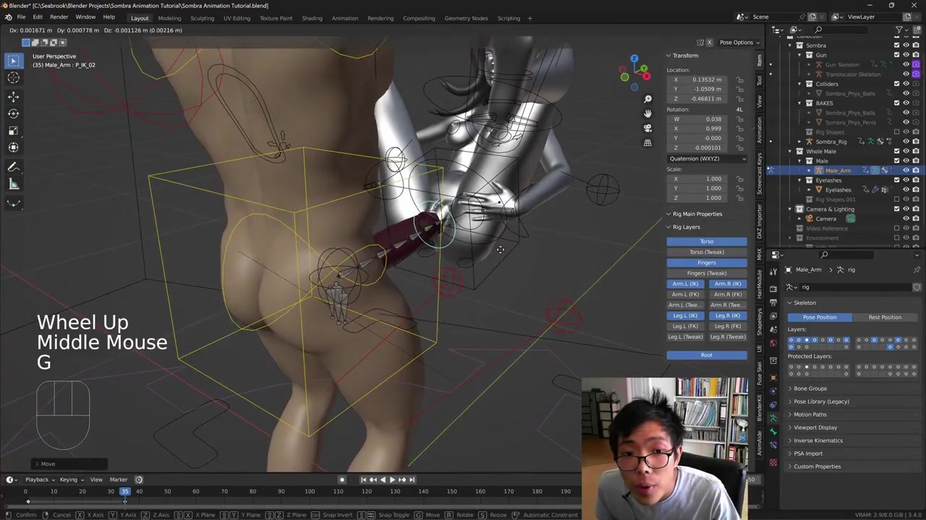Screen dimensions: 926x520
Task: Uncheck the Colliders collection checkbox
Action: coord(896,84)
